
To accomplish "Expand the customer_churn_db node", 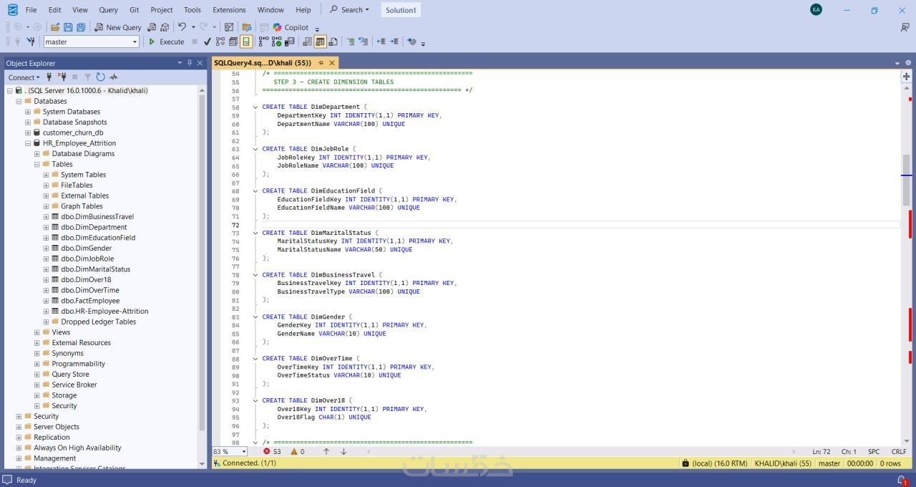I will [x=28, y=132].
